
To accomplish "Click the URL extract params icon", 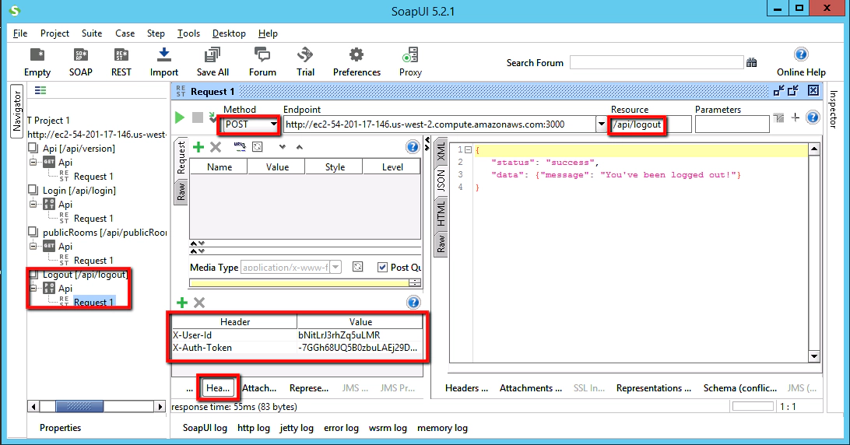I will click(x=240, y=146).
